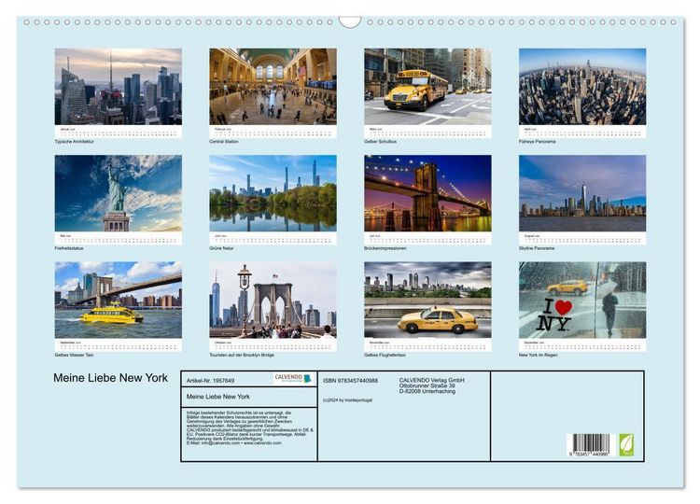Viewport: 700px width, 504px height.
Task: Click 'D-82008 Unterhaching' text
Action: tap(427, 391)
